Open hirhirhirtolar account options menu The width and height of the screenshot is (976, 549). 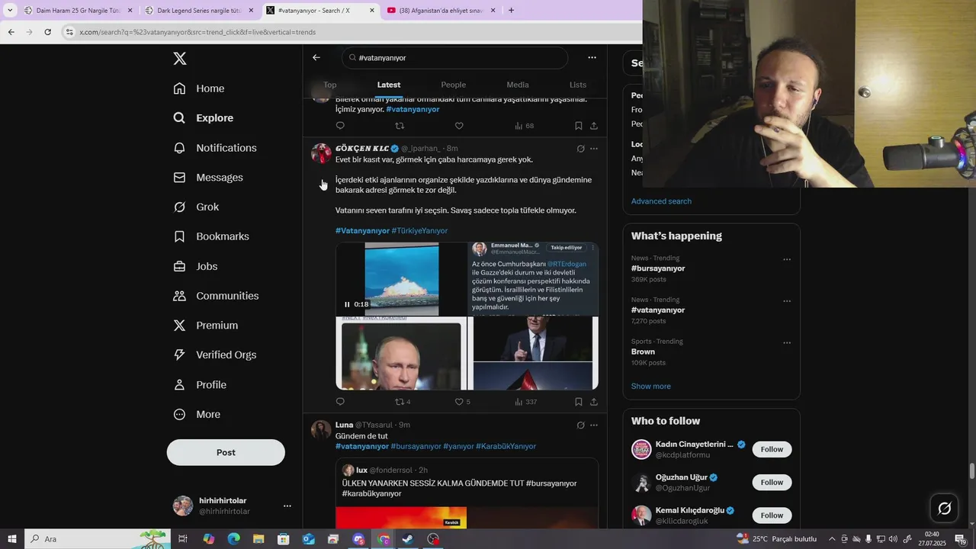pos(287,506)
